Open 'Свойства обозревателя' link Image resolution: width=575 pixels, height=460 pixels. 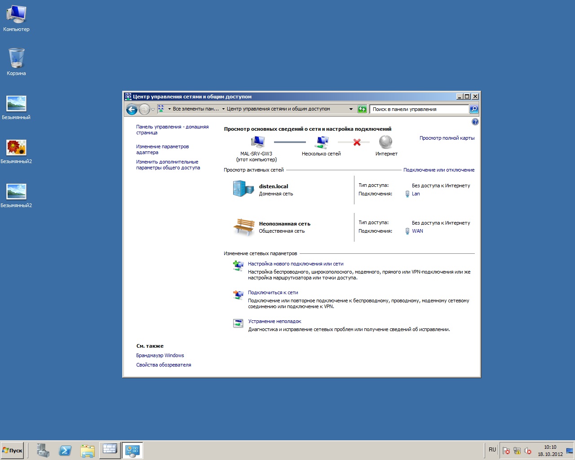click(x=164, y=365)
